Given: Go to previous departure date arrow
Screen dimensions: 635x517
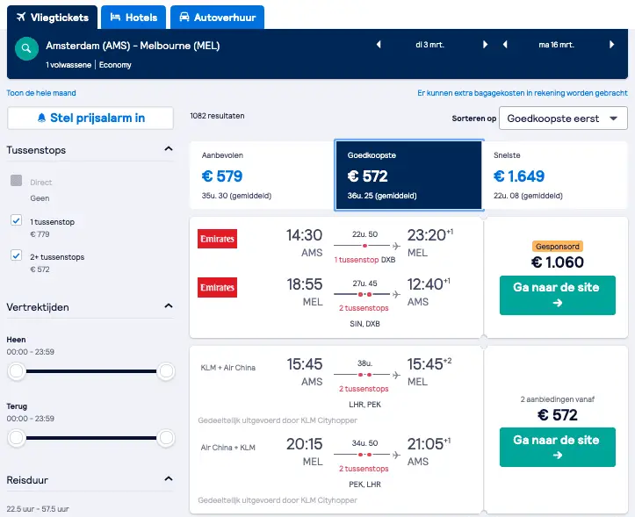Looking at the screenshot, I should [379, 45].
